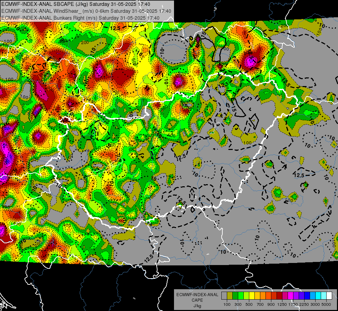
Task: Click the legend tick label 1750
Action: (293, 304)
